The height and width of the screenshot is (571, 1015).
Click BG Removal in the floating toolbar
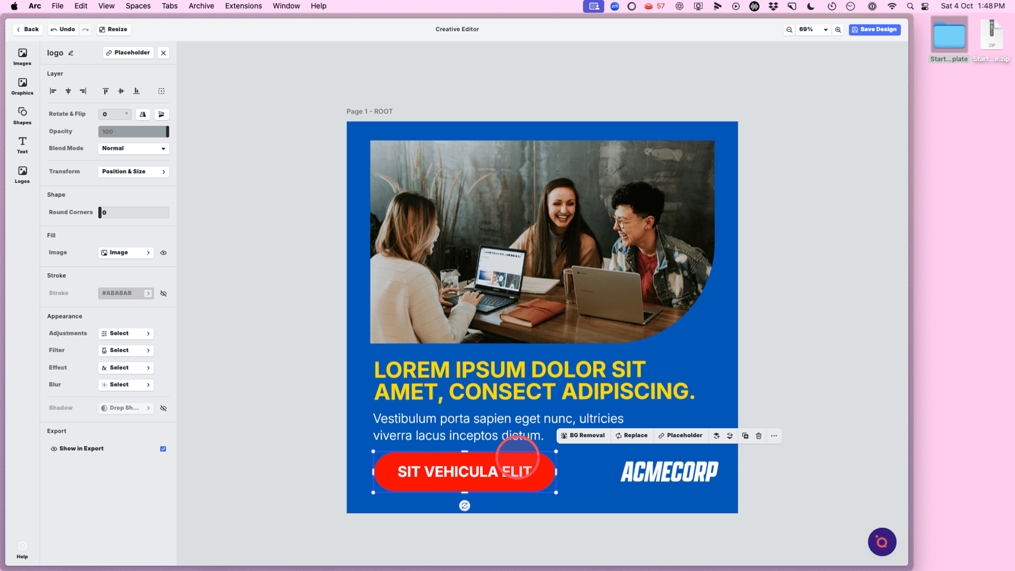pos(583,436)
